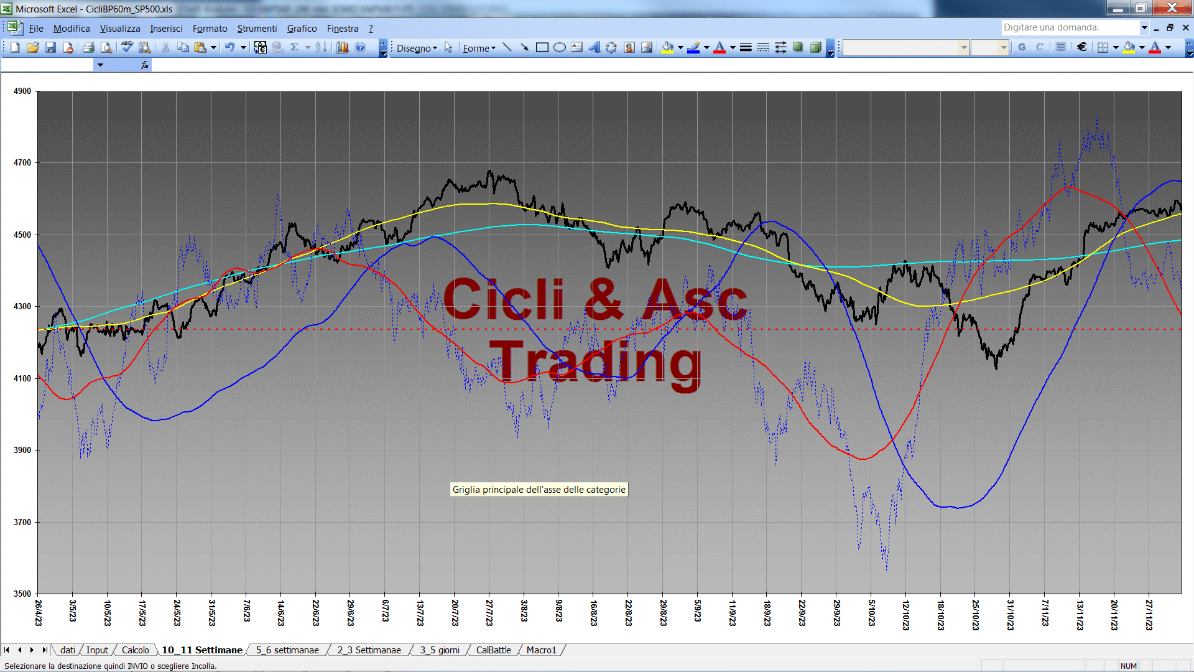
Task: Open the Undo history dropdown arrow
Action: point(243,47)
